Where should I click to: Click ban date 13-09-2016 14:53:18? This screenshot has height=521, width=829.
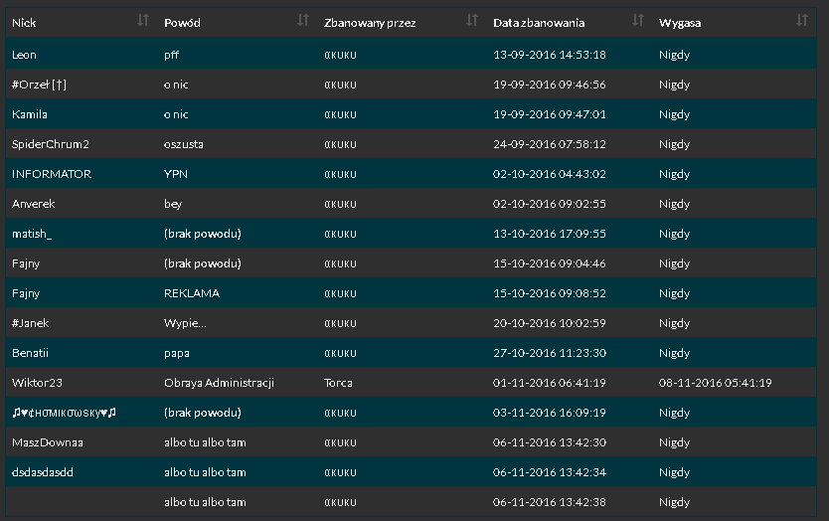(x=550, y=55)
